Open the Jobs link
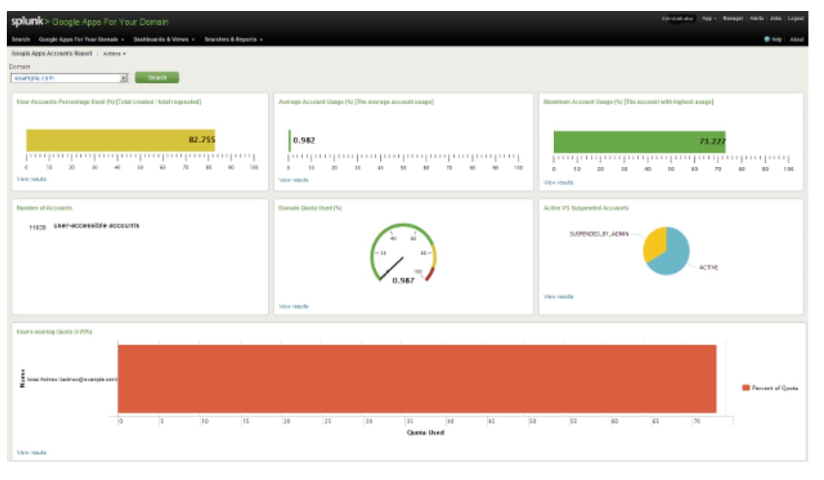This screenshot has width=824, height=480. click(x=776, y=18)
